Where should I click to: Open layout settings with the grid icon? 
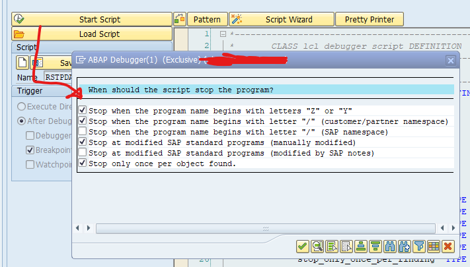(434, 247)
